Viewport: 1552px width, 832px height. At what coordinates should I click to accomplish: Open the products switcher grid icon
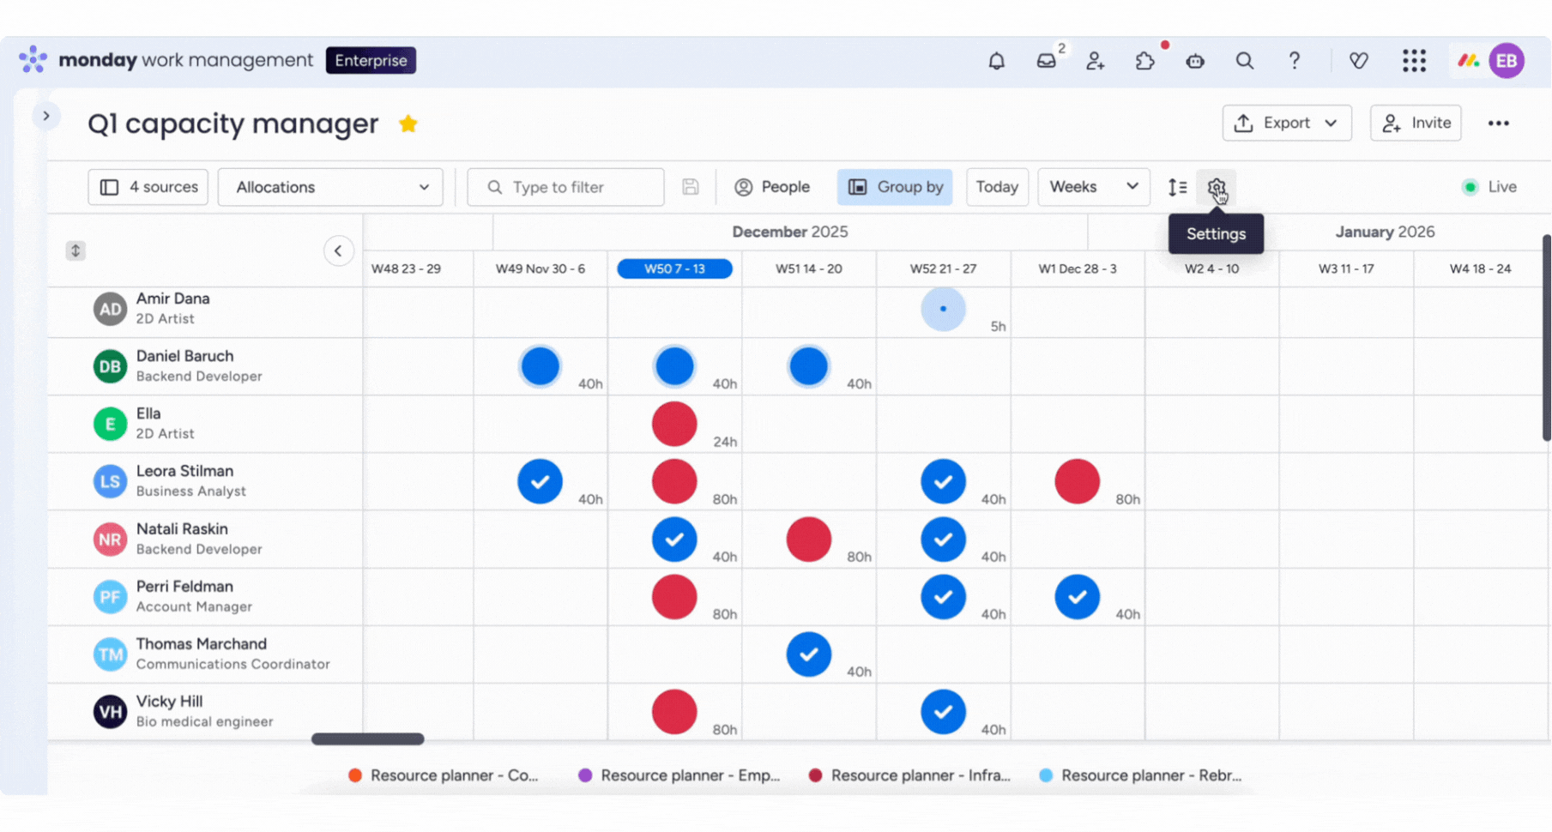click(x=1414, y=61)
